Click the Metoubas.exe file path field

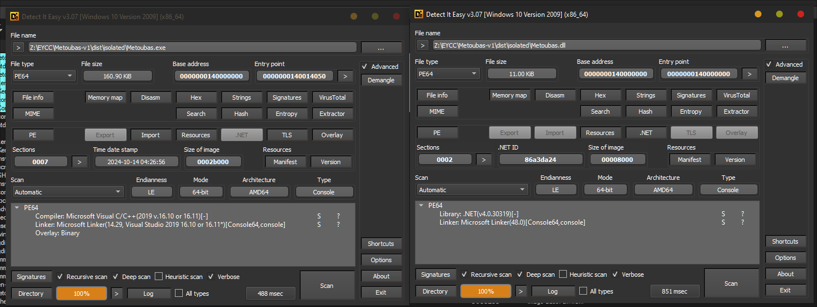pyautogui.click(x=192, y=47)
